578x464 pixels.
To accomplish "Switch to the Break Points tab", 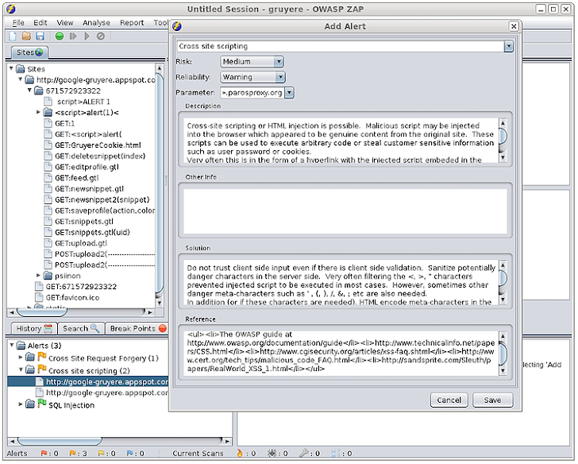I will coord(137,328).
